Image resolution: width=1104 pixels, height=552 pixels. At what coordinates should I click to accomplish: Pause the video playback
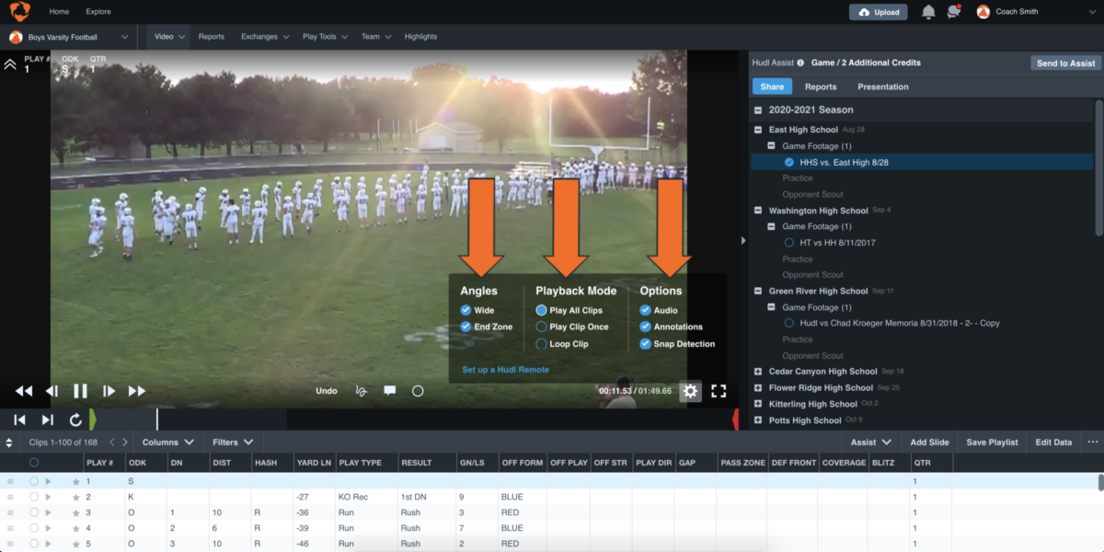point(81,390)
